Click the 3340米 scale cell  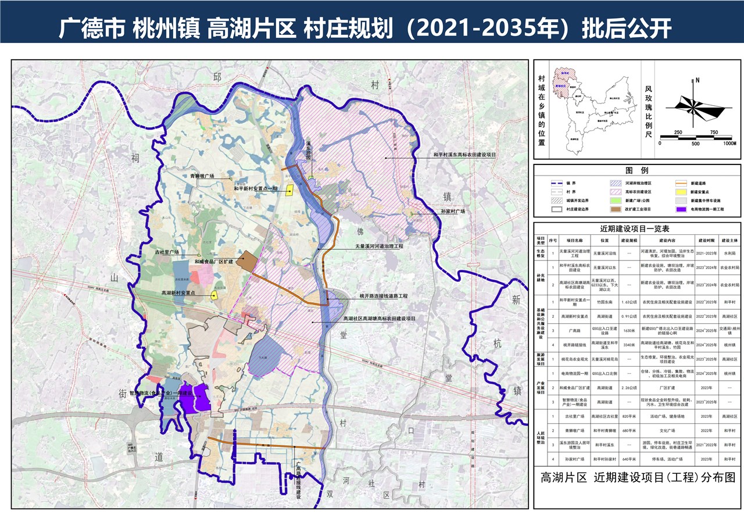[x=628, y=345]
